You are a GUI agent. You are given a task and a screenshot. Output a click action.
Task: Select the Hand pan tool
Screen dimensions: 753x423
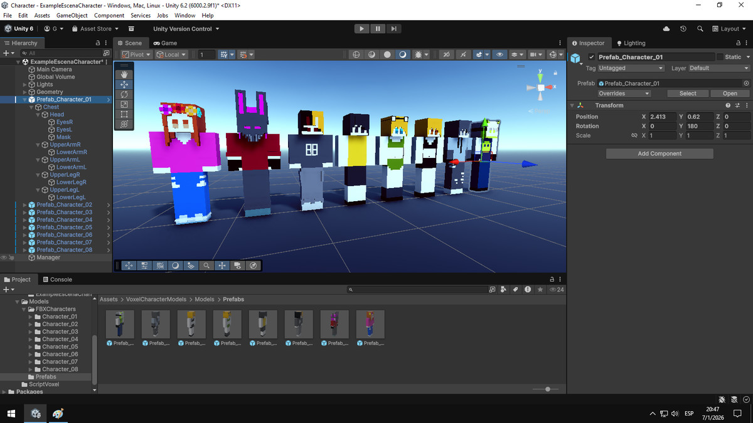(x=124, y=75)
